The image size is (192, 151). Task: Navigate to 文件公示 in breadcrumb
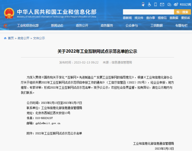pos(39,38)
